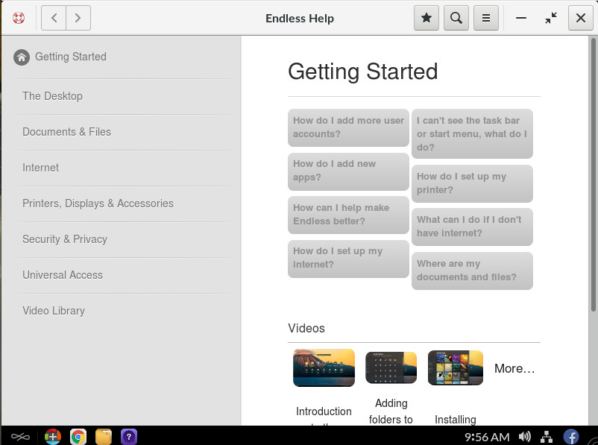The image size is (598, 445).
Task: Click the More… videos link
Action: (514, 368)
